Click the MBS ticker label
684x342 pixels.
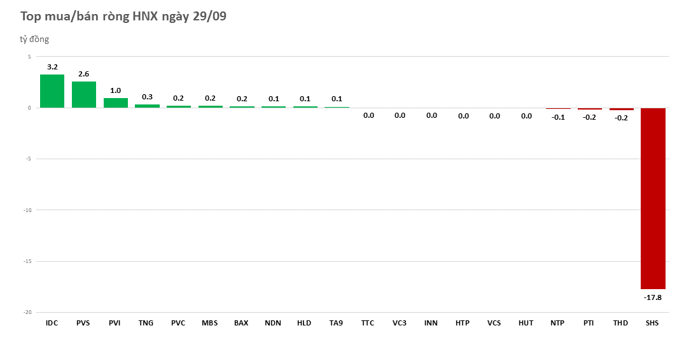[x=210, y=324]
